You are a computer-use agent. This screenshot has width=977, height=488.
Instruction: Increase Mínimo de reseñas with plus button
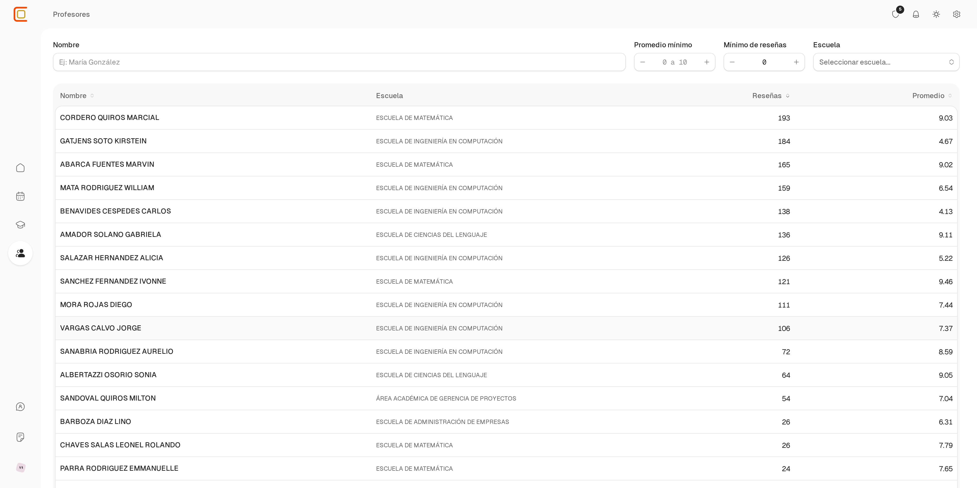pos(796,62)
